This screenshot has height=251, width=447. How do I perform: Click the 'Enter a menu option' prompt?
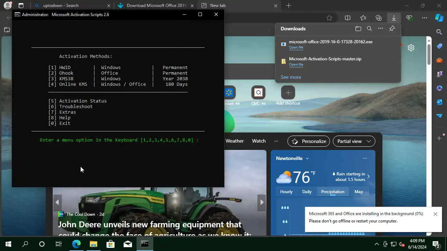pos(119,140)
